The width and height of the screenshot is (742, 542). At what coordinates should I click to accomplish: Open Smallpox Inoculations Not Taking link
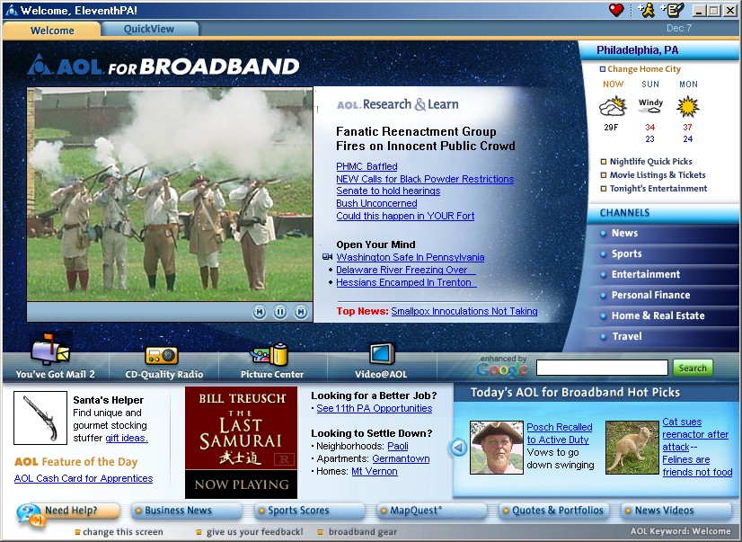[x=464, y=311]
